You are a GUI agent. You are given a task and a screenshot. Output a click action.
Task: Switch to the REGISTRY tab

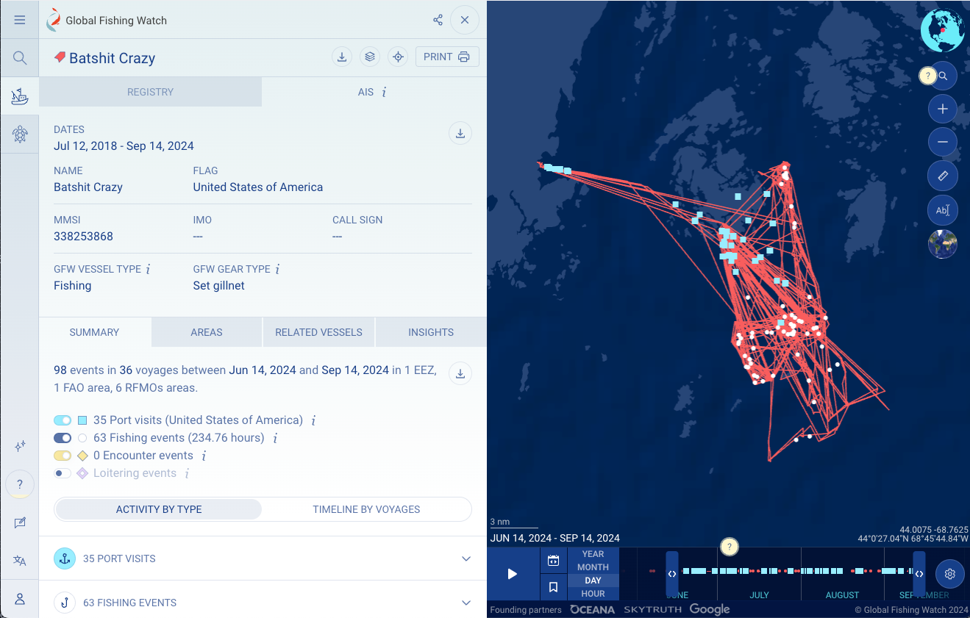(150, 92)
